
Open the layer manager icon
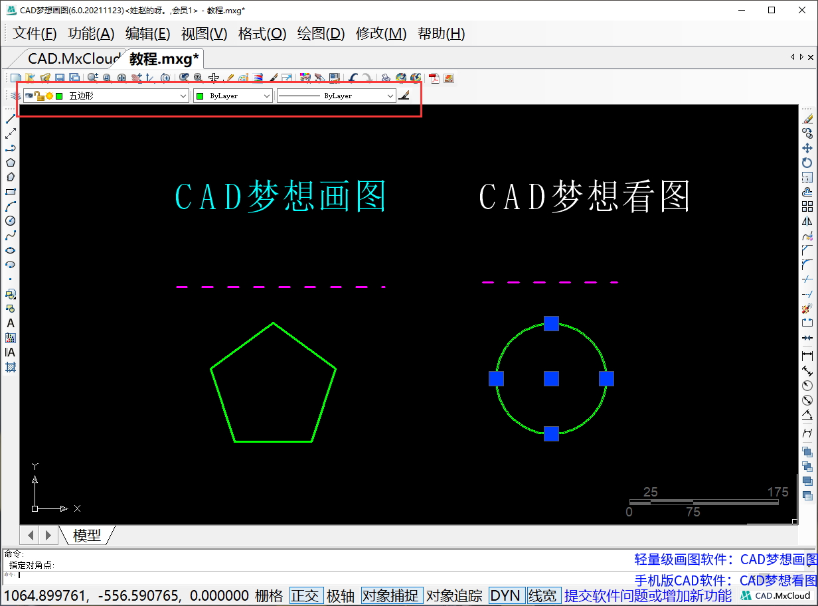coord(15,96)
